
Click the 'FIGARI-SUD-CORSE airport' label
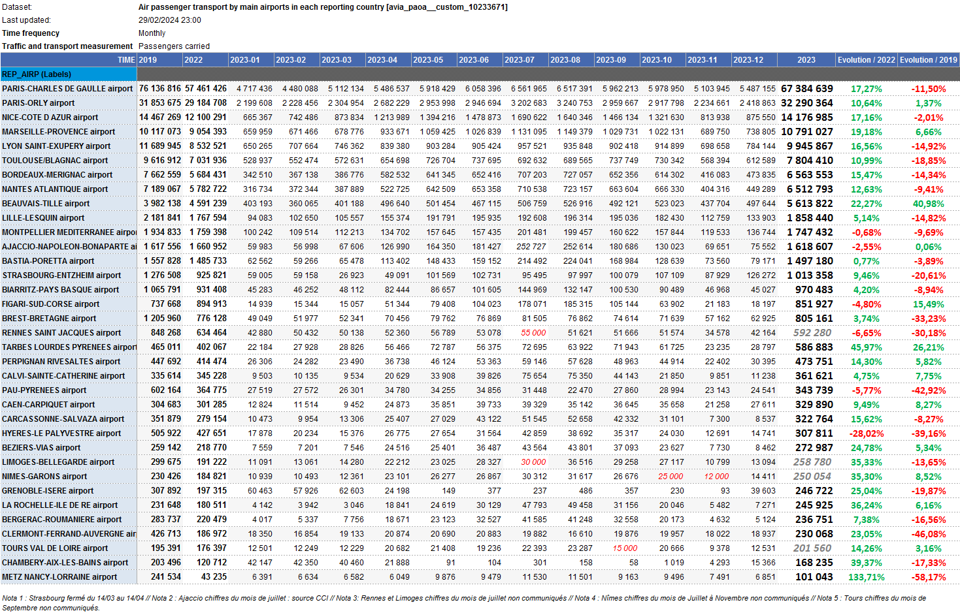click(x=51, y=304)
